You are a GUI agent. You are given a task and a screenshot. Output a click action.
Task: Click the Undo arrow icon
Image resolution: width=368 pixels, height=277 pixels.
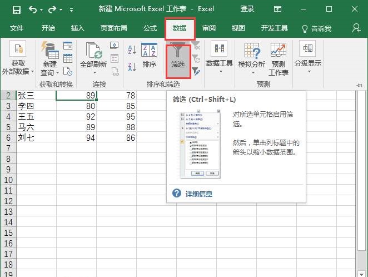point(33,9)
